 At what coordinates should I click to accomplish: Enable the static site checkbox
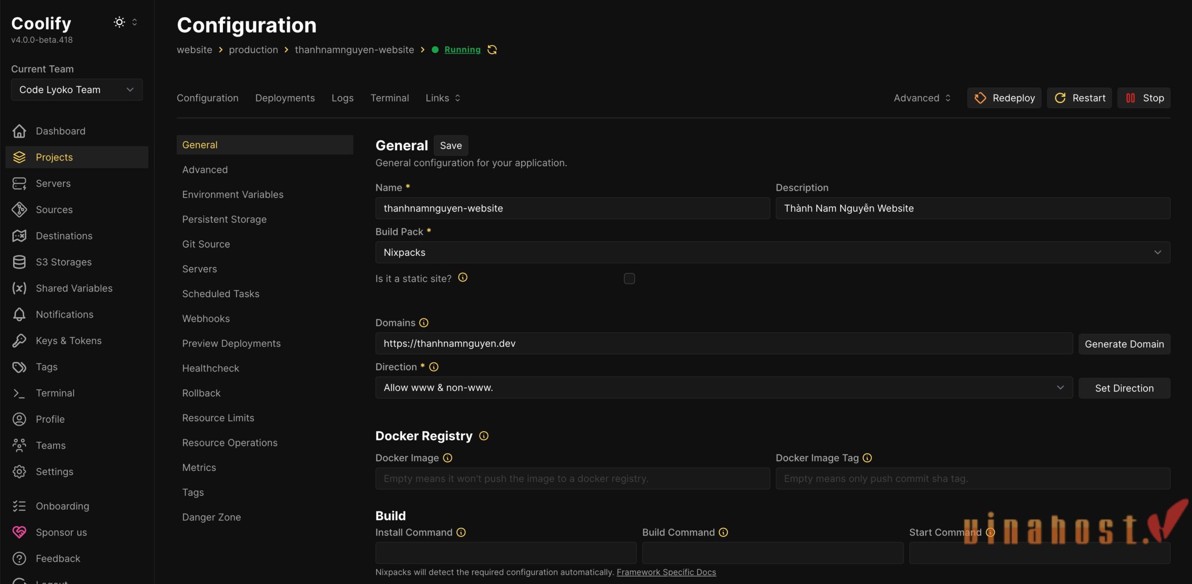[629, 279]
